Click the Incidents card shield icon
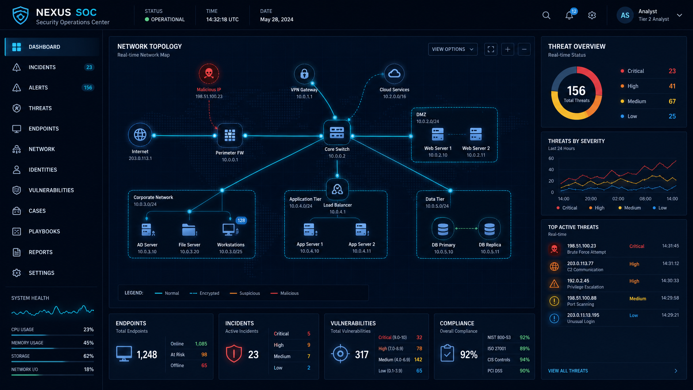Viewport: 693px width, 390px height. click(x=234, y=354)
